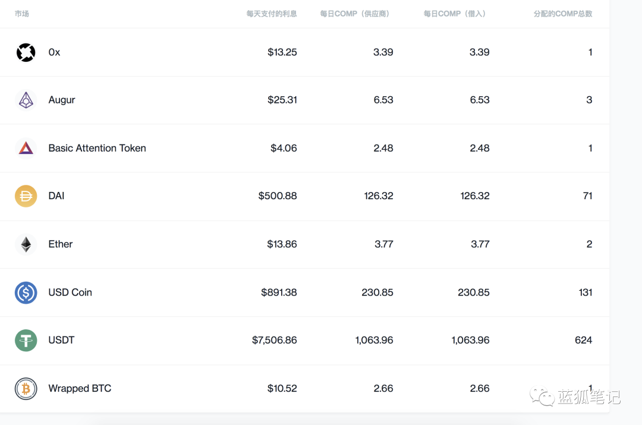
Task: Click the USD Coin icon
Action: coord(26,292)
